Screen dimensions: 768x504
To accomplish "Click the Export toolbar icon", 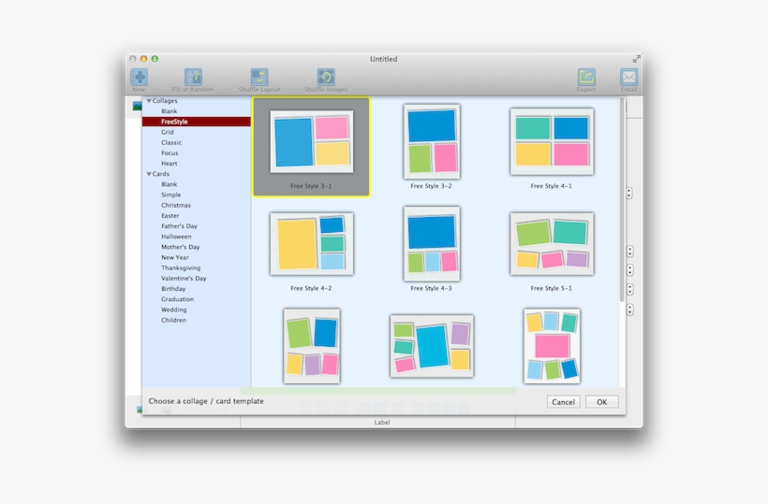I will pyautogui.click(x=586, y=78).
